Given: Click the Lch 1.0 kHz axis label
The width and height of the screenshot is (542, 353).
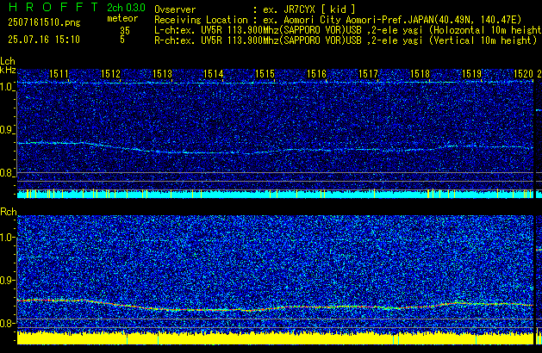Looking at the screenshot, I should [7, 87].
